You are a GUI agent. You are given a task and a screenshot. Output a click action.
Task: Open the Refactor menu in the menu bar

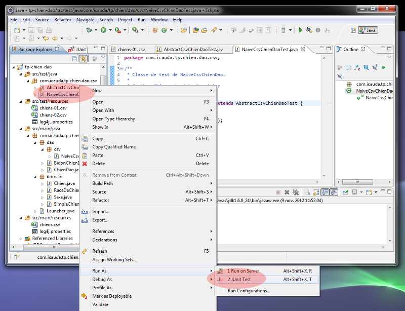click(x=63, y=20)
